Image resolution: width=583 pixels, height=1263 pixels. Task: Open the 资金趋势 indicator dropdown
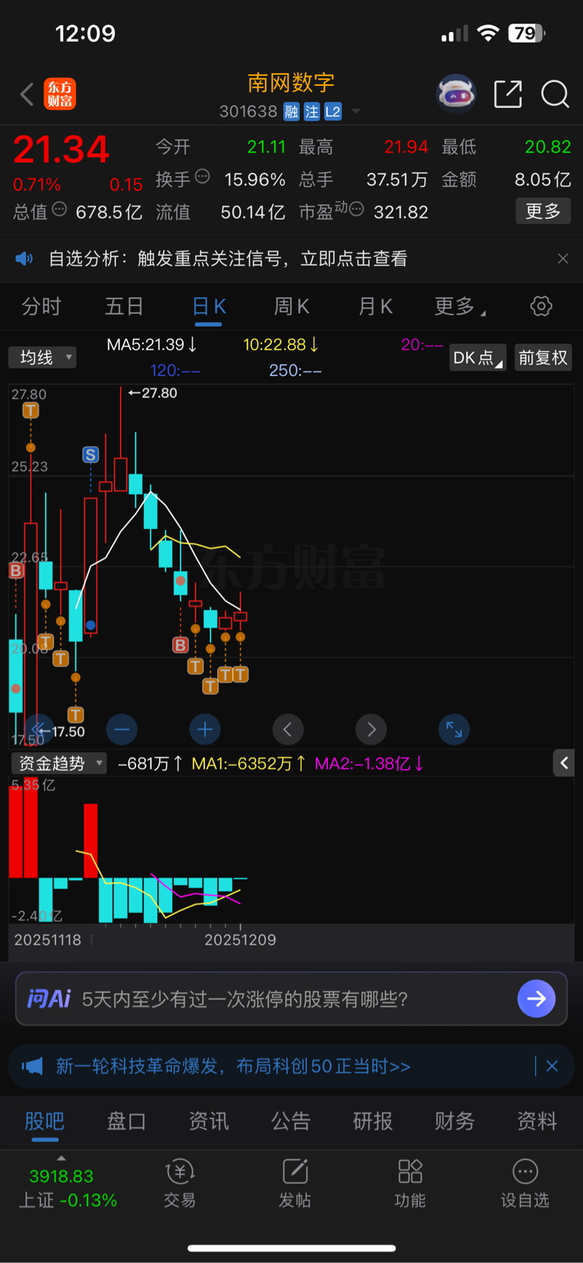tap(58, 763)
